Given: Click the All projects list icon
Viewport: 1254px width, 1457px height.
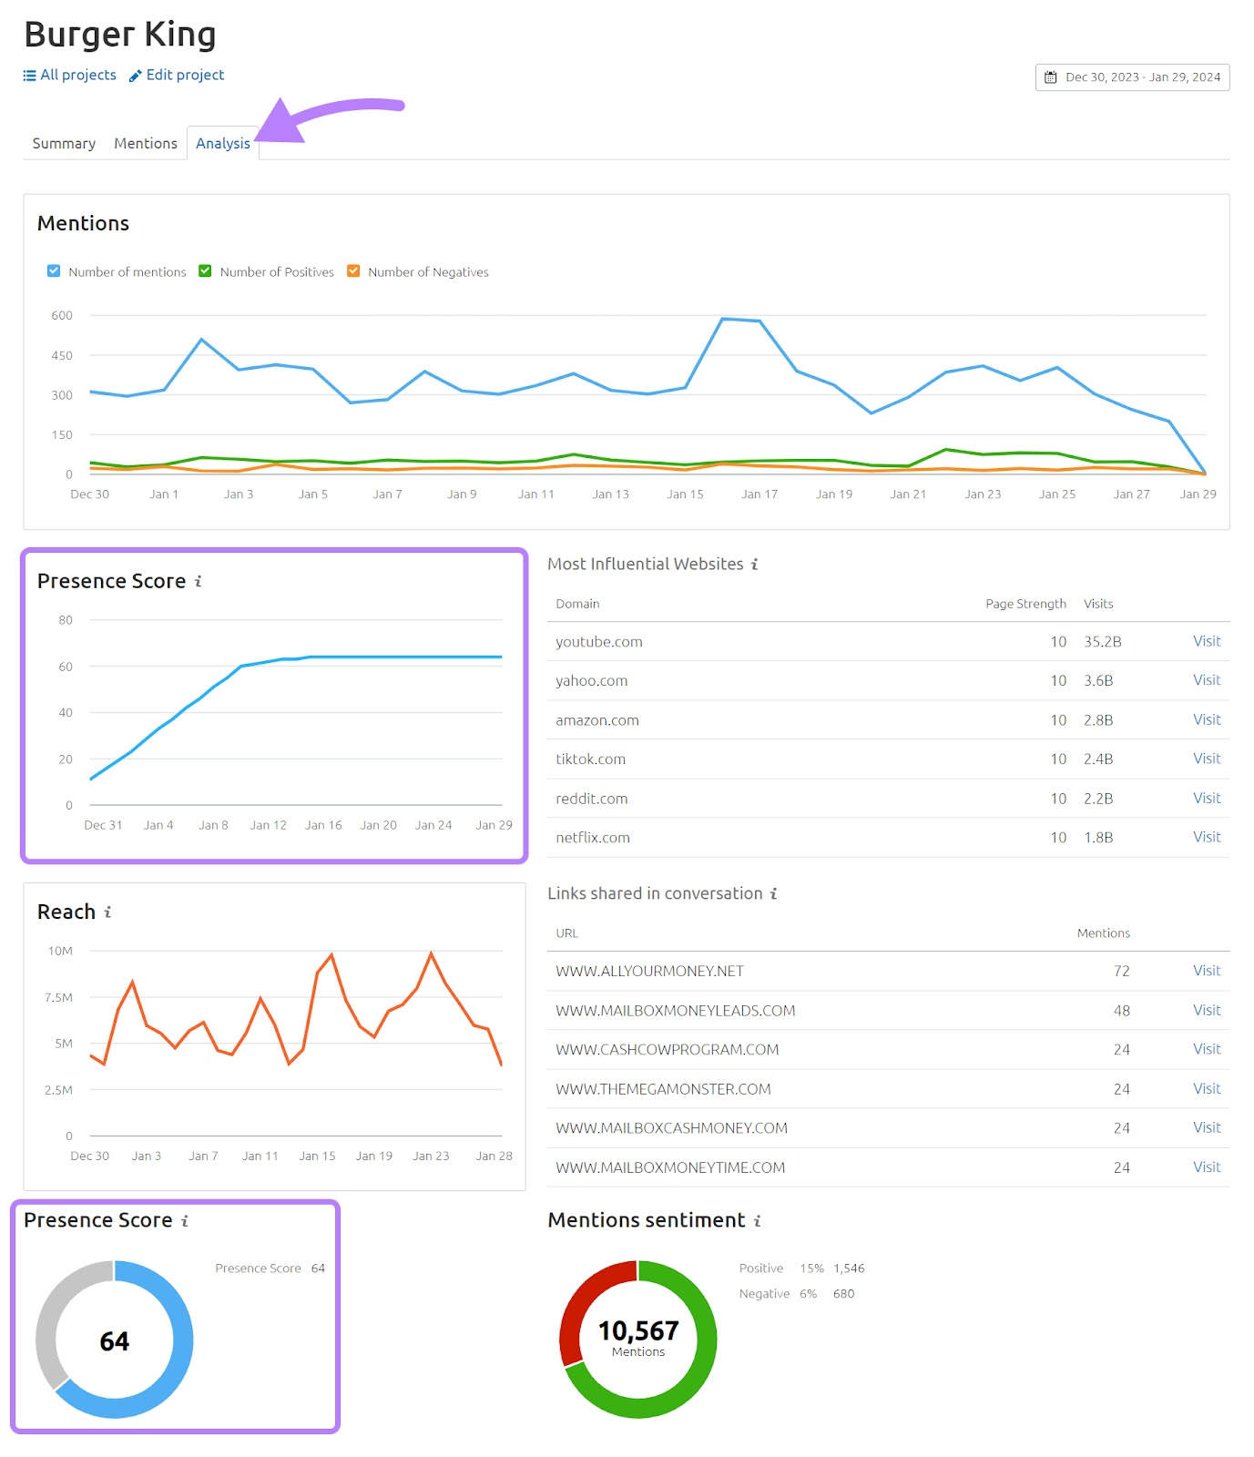Looking at the screenshot, I should (29, 76).
